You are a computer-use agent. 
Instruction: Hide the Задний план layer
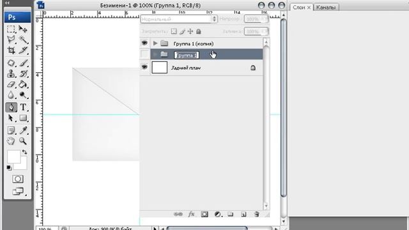(144, 67)
